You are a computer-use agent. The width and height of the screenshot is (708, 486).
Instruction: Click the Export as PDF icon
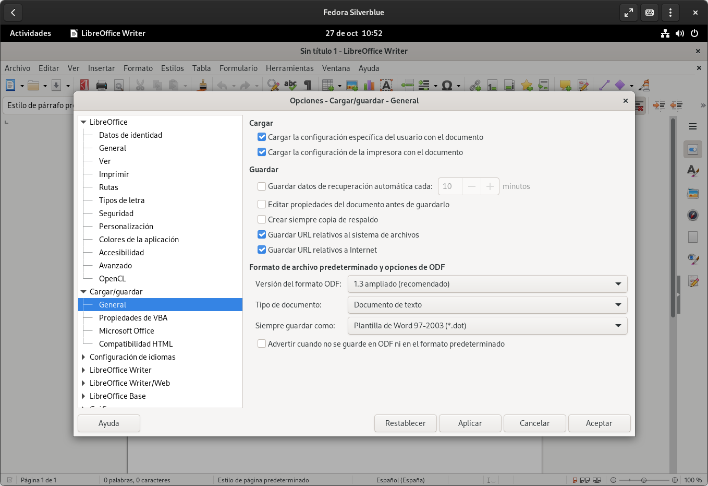pyautogui.click(x=84, y=85)
